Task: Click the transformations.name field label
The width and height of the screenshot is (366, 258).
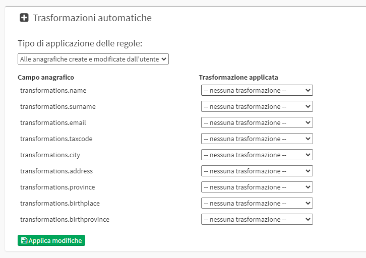Action: pyautogui.click(x=53, y=91)
